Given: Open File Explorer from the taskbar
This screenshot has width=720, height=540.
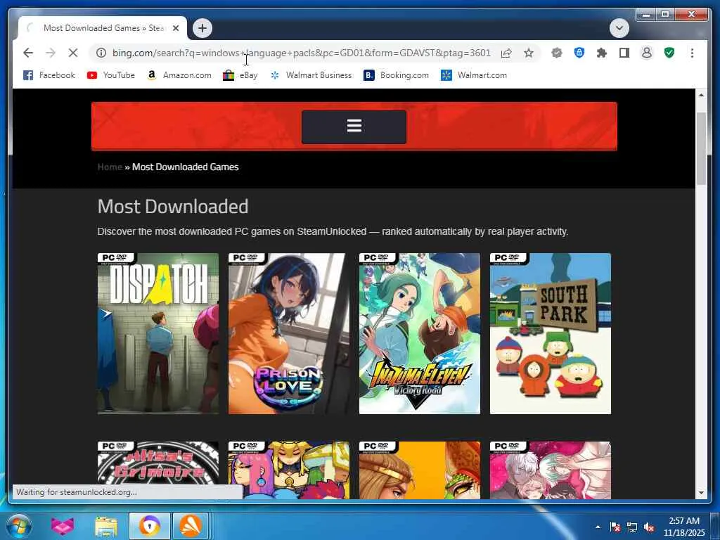Looking at the screenshot, I should (106, 526).
